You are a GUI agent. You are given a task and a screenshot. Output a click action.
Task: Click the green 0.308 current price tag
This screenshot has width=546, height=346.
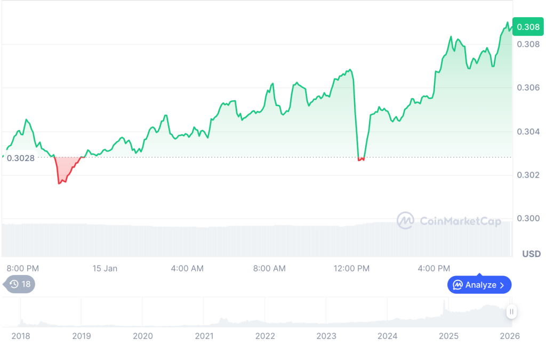(x=528, y=27)
